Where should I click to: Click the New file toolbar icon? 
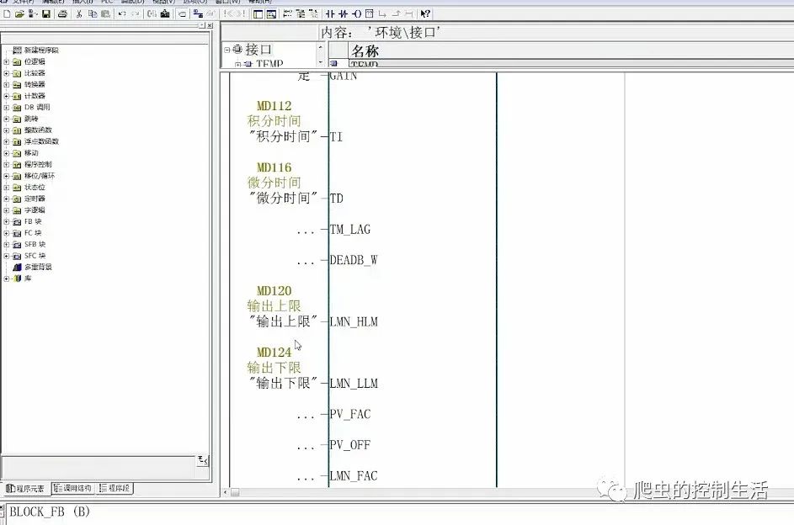coord(7,14)
